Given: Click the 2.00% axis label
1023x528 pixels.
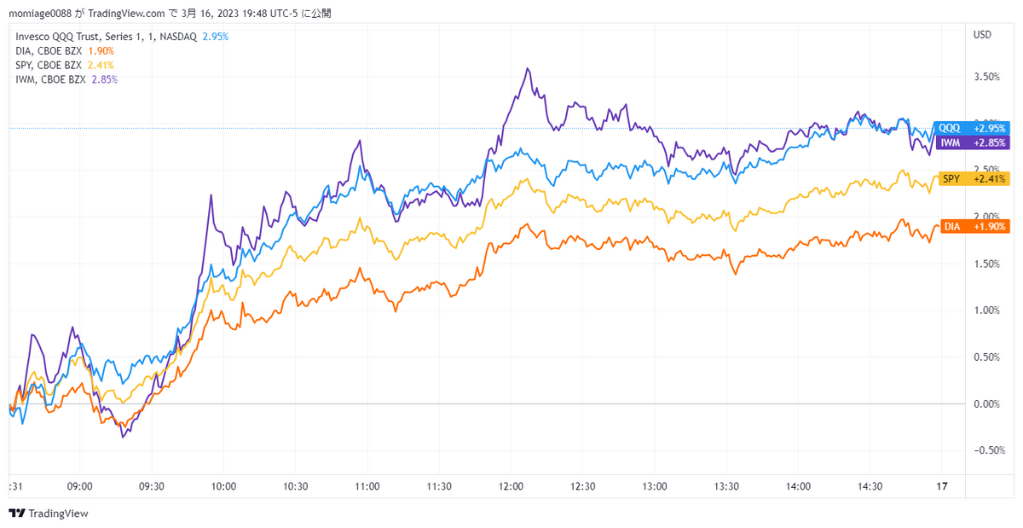Looking at the screenshot, I should coord(985,217).
